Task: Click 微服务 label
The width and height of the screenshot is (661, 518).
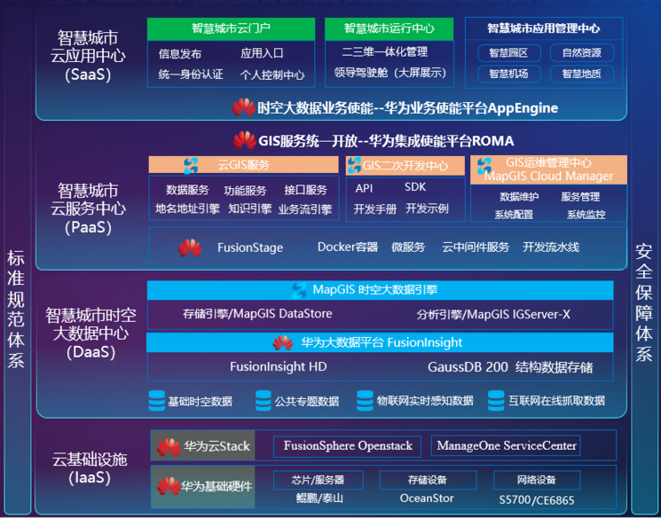Action: click(x=408, y=247)
